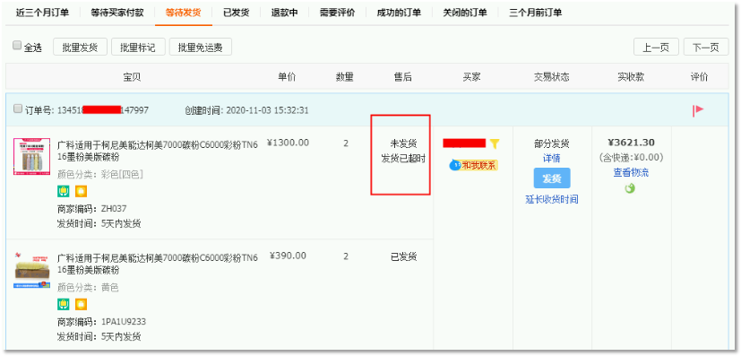
Task: Click the orange badge icon under 黄色 item
Action: pyautogui.click(x=82, y=304)
